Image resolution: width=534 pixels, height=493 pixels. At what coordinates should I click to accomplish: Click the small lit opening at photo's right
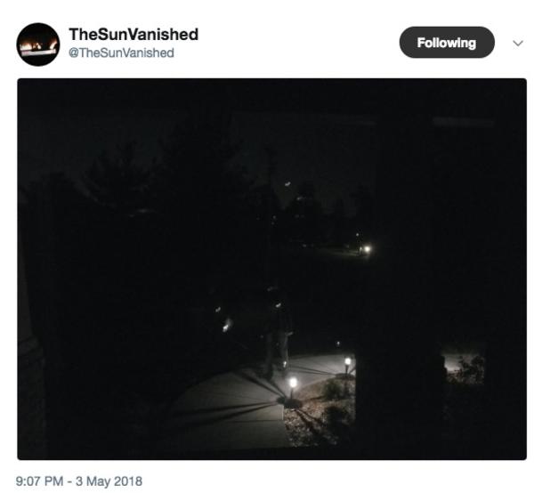click(x=464, y=368)
